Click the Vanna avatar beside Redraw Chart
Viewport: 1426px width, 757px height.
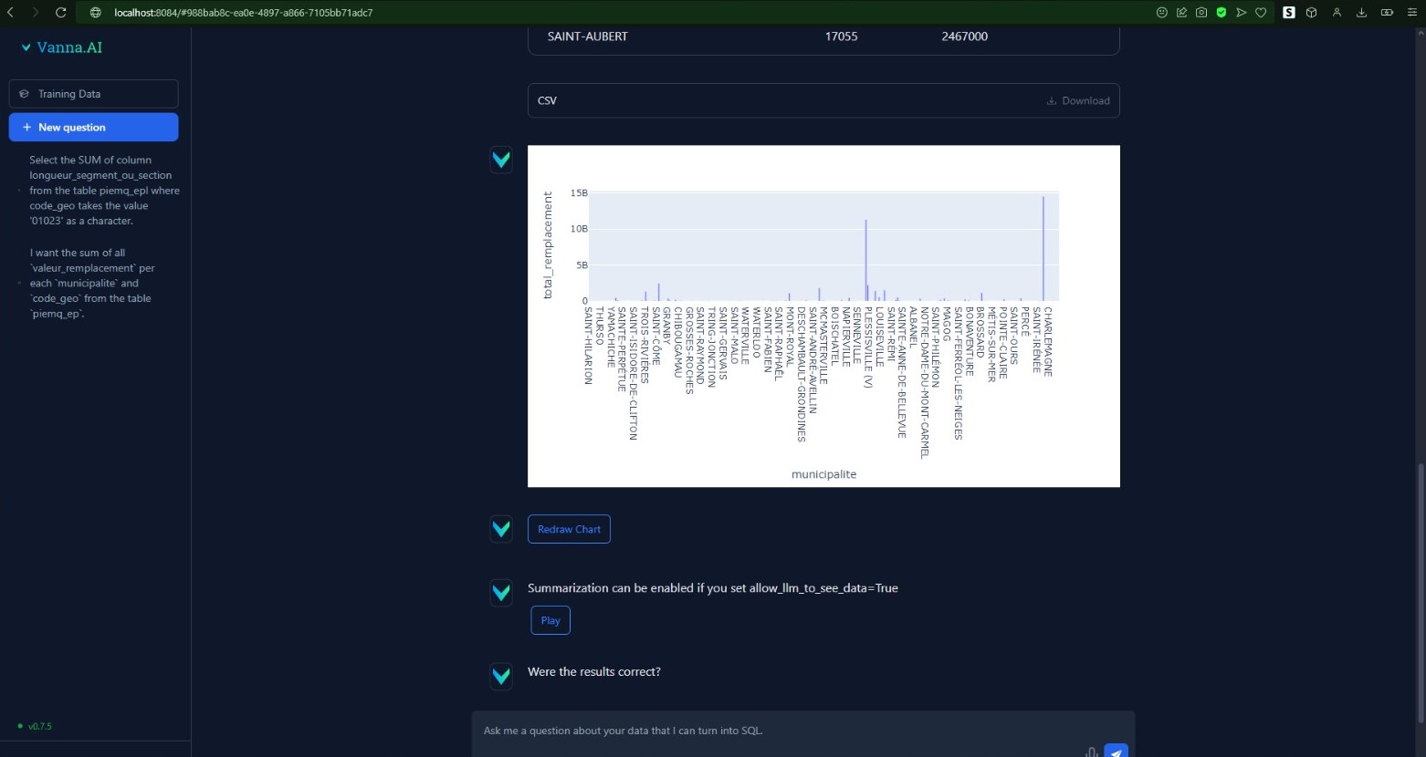pos(501,528)
